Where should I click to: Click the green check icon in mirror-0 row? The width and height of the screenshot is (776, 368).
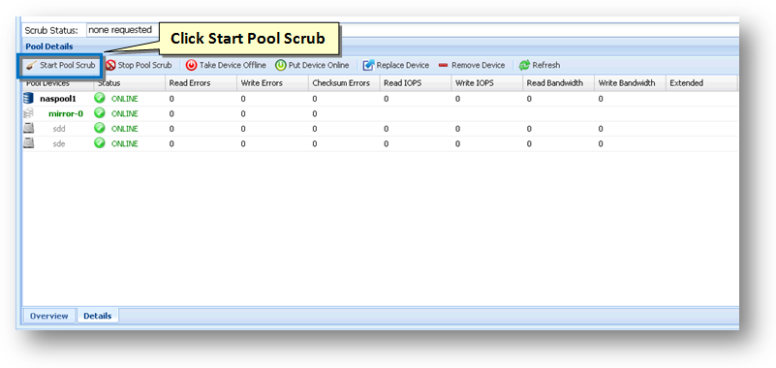pos(100,112)
